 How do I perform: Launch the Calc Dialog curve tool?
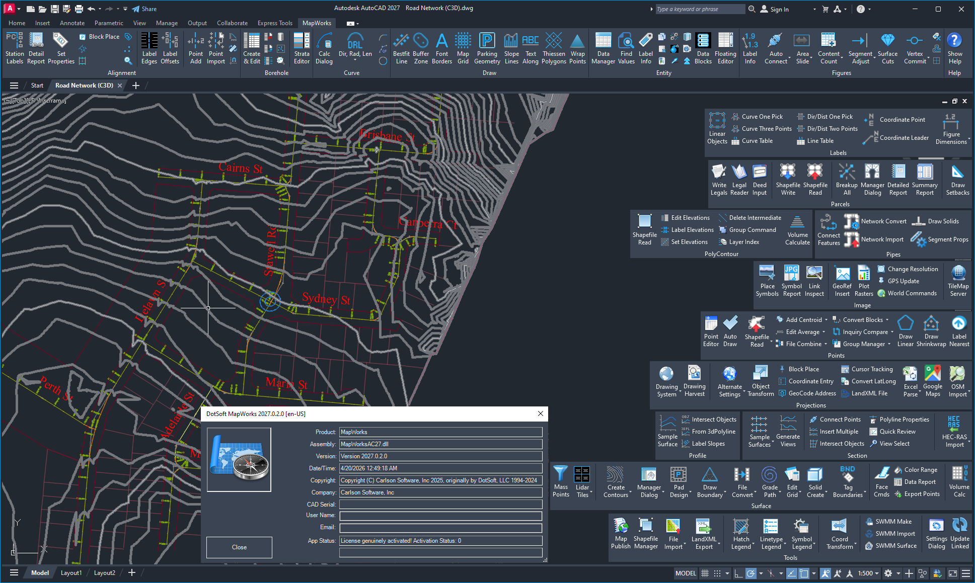click(324, 49)
